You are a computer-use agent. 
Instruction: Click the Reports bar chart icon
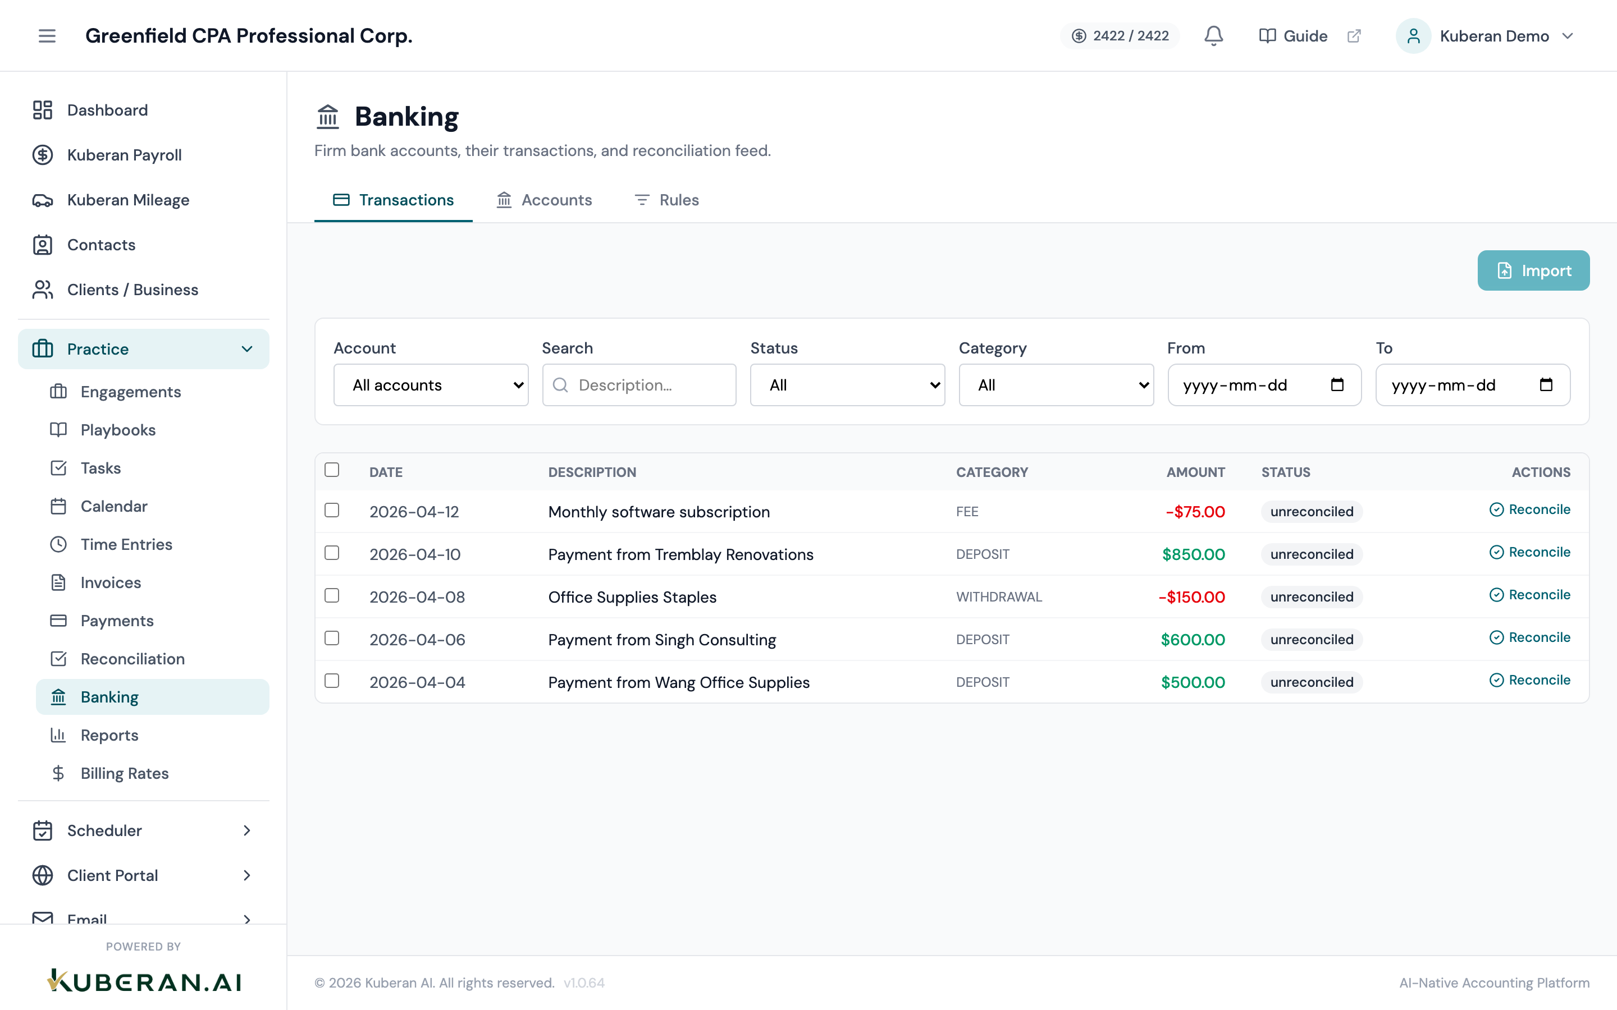click(59, 735)
